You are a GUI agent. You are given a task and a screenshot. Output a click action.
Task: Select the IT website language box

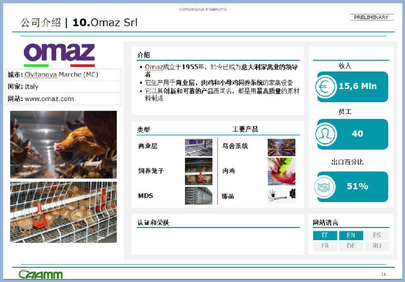(x=325, y=235)
